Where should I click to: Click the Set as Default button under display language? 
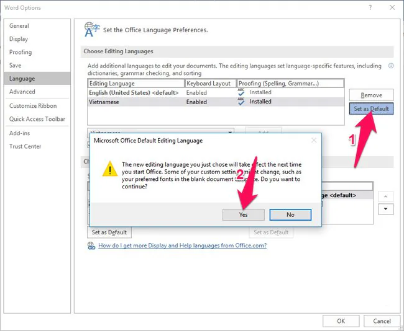pyautogui.click(x=109, y=232)
